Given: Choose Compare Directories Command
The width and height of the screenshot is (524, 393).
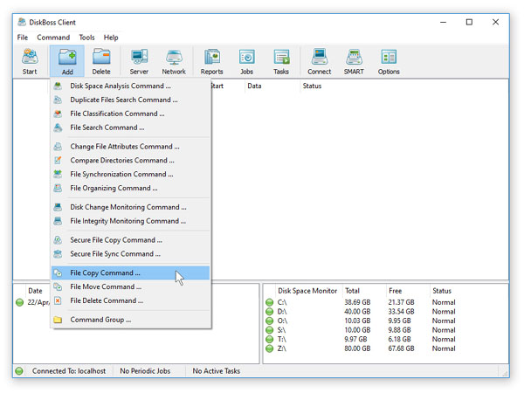Looking at the screenshot, I should point(131,161).
